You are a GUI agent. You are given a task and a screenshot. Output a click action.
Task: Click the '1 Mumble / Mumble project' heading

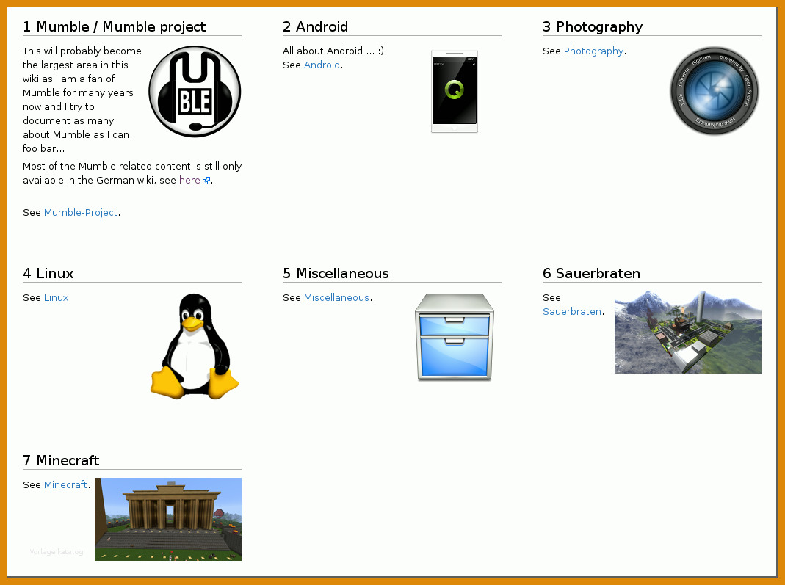tap(114, 26)
